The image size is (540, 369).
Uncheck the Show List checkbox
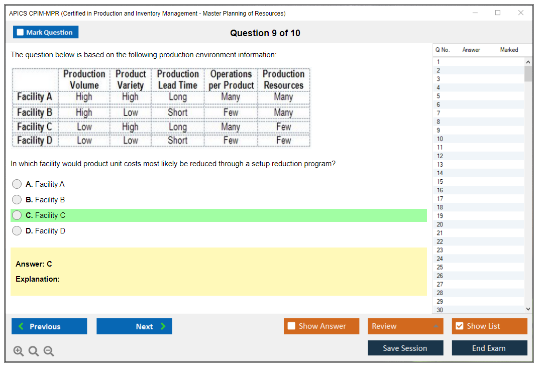pos(459,326)
